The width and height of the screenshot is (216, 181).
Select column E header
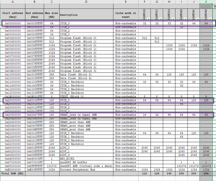[x=126, y=2]
